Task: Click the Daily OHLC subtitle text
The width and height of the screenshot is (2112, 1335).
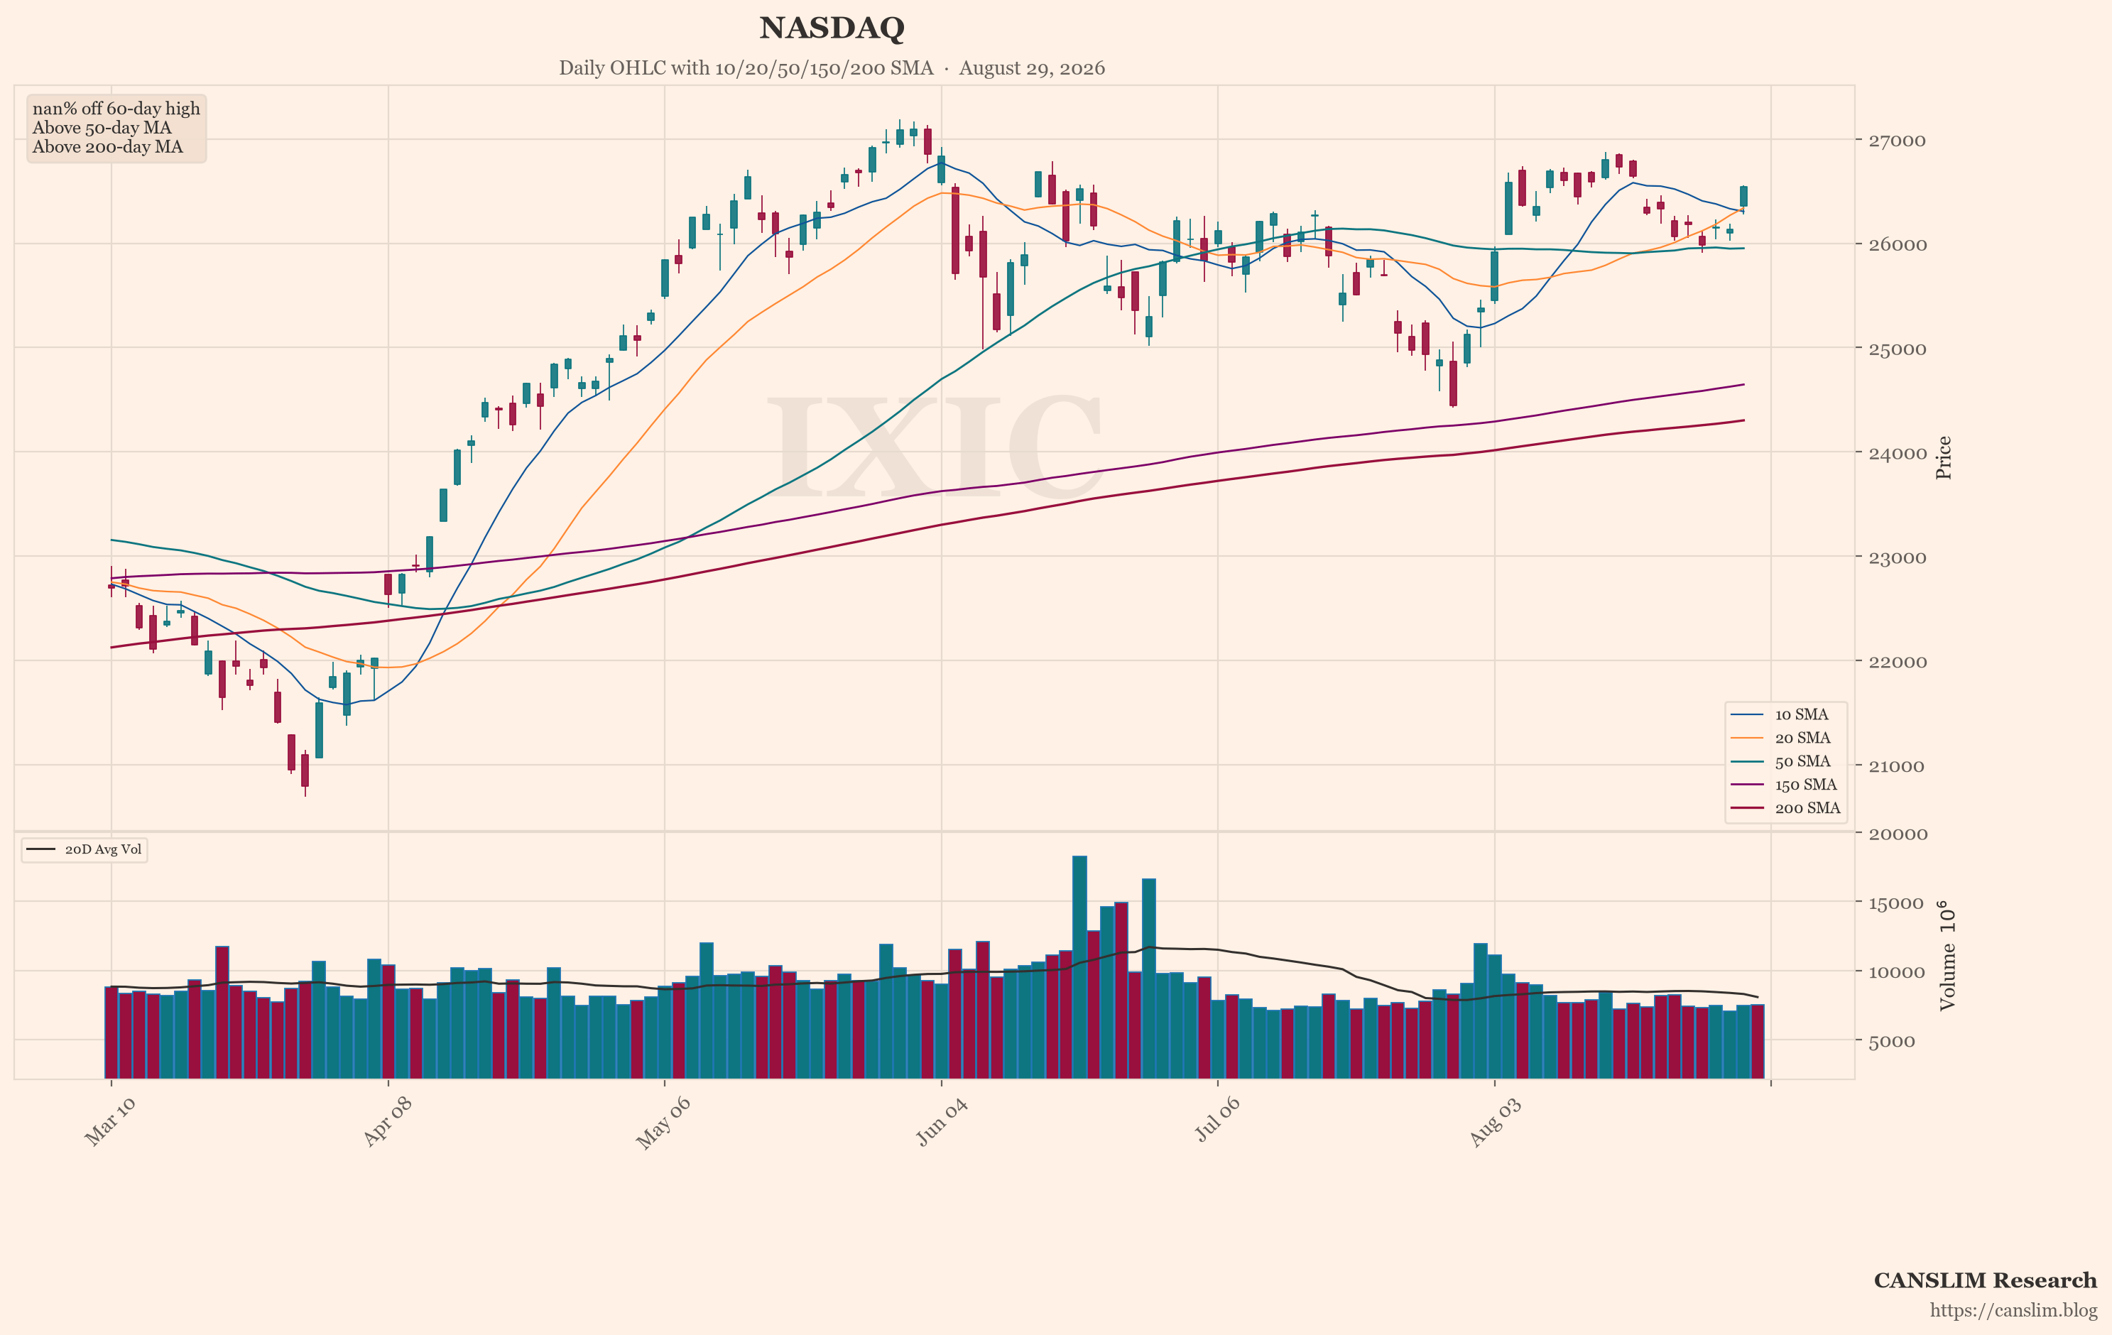Action: coord(832,67)
